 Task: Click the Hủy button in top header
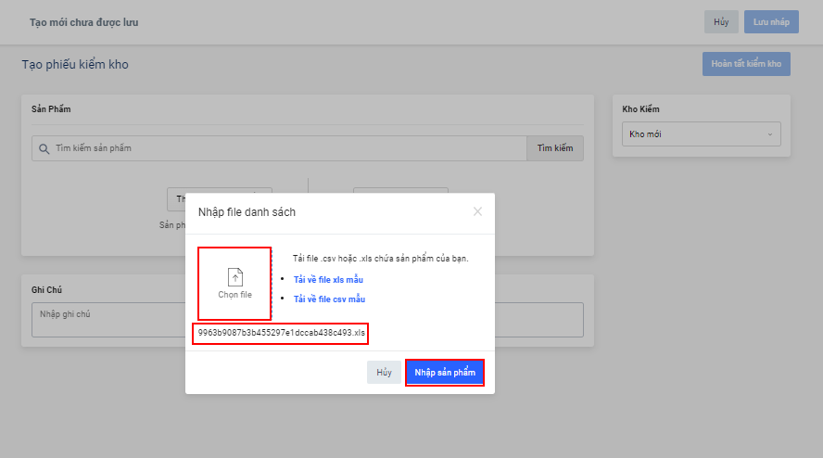(x=721, y=22)
